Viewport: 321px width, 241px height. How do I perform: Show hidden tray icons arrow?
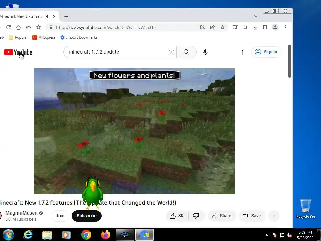point(266,235)
